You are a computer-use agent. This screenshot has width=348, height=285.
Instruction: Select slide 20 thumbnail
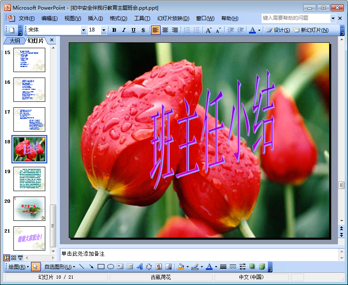point(29,209)
